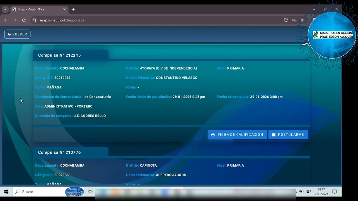Screen dimensions: 358x201
Task: Open the Windows Start menu
Action: click(6, 192)
